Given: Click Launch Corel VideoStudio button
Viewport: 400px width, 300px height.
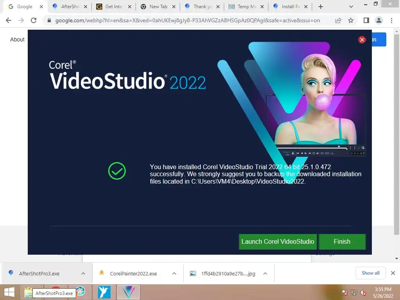Looking at the screenshot, I should coord(278,241).
